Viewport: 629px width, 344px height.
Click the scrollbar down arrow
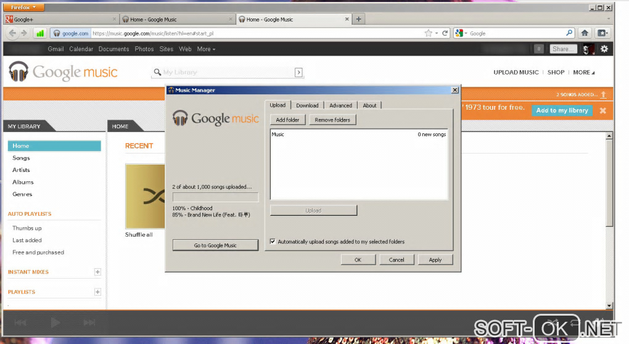[609, 306]
